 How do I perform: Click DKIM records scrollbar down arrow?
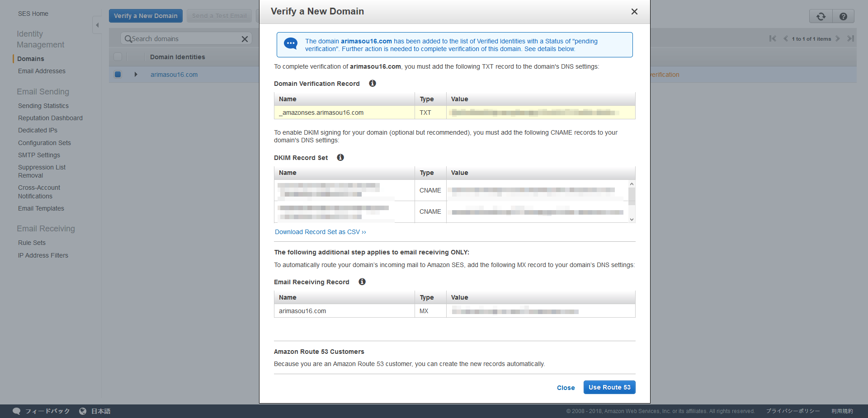[632, 220]
